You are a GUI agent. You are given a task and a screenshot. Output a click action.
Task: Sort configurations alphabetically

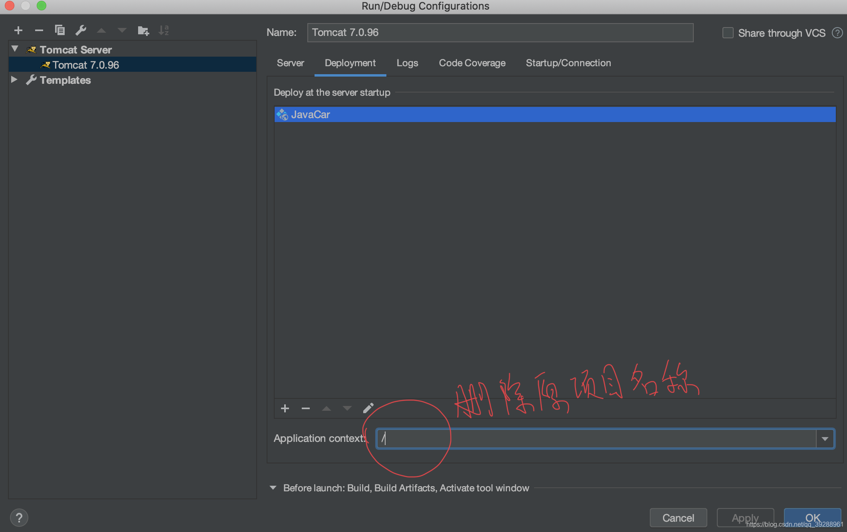pyautogui.click(x=164, y=30)
